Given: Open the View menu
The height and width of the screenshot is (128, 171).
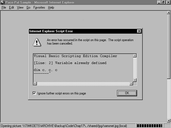Looking at the screenshot, I should (x=20, y=7).
